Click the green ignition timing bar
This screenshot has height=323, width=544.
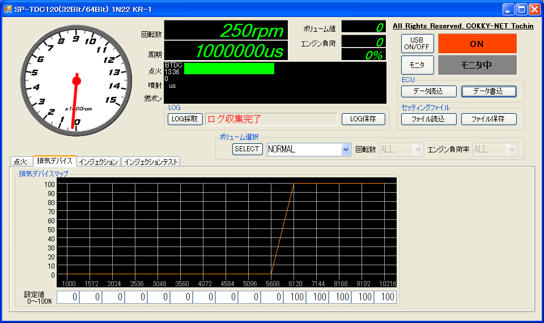pyautogui.click(x=229, y=69)
